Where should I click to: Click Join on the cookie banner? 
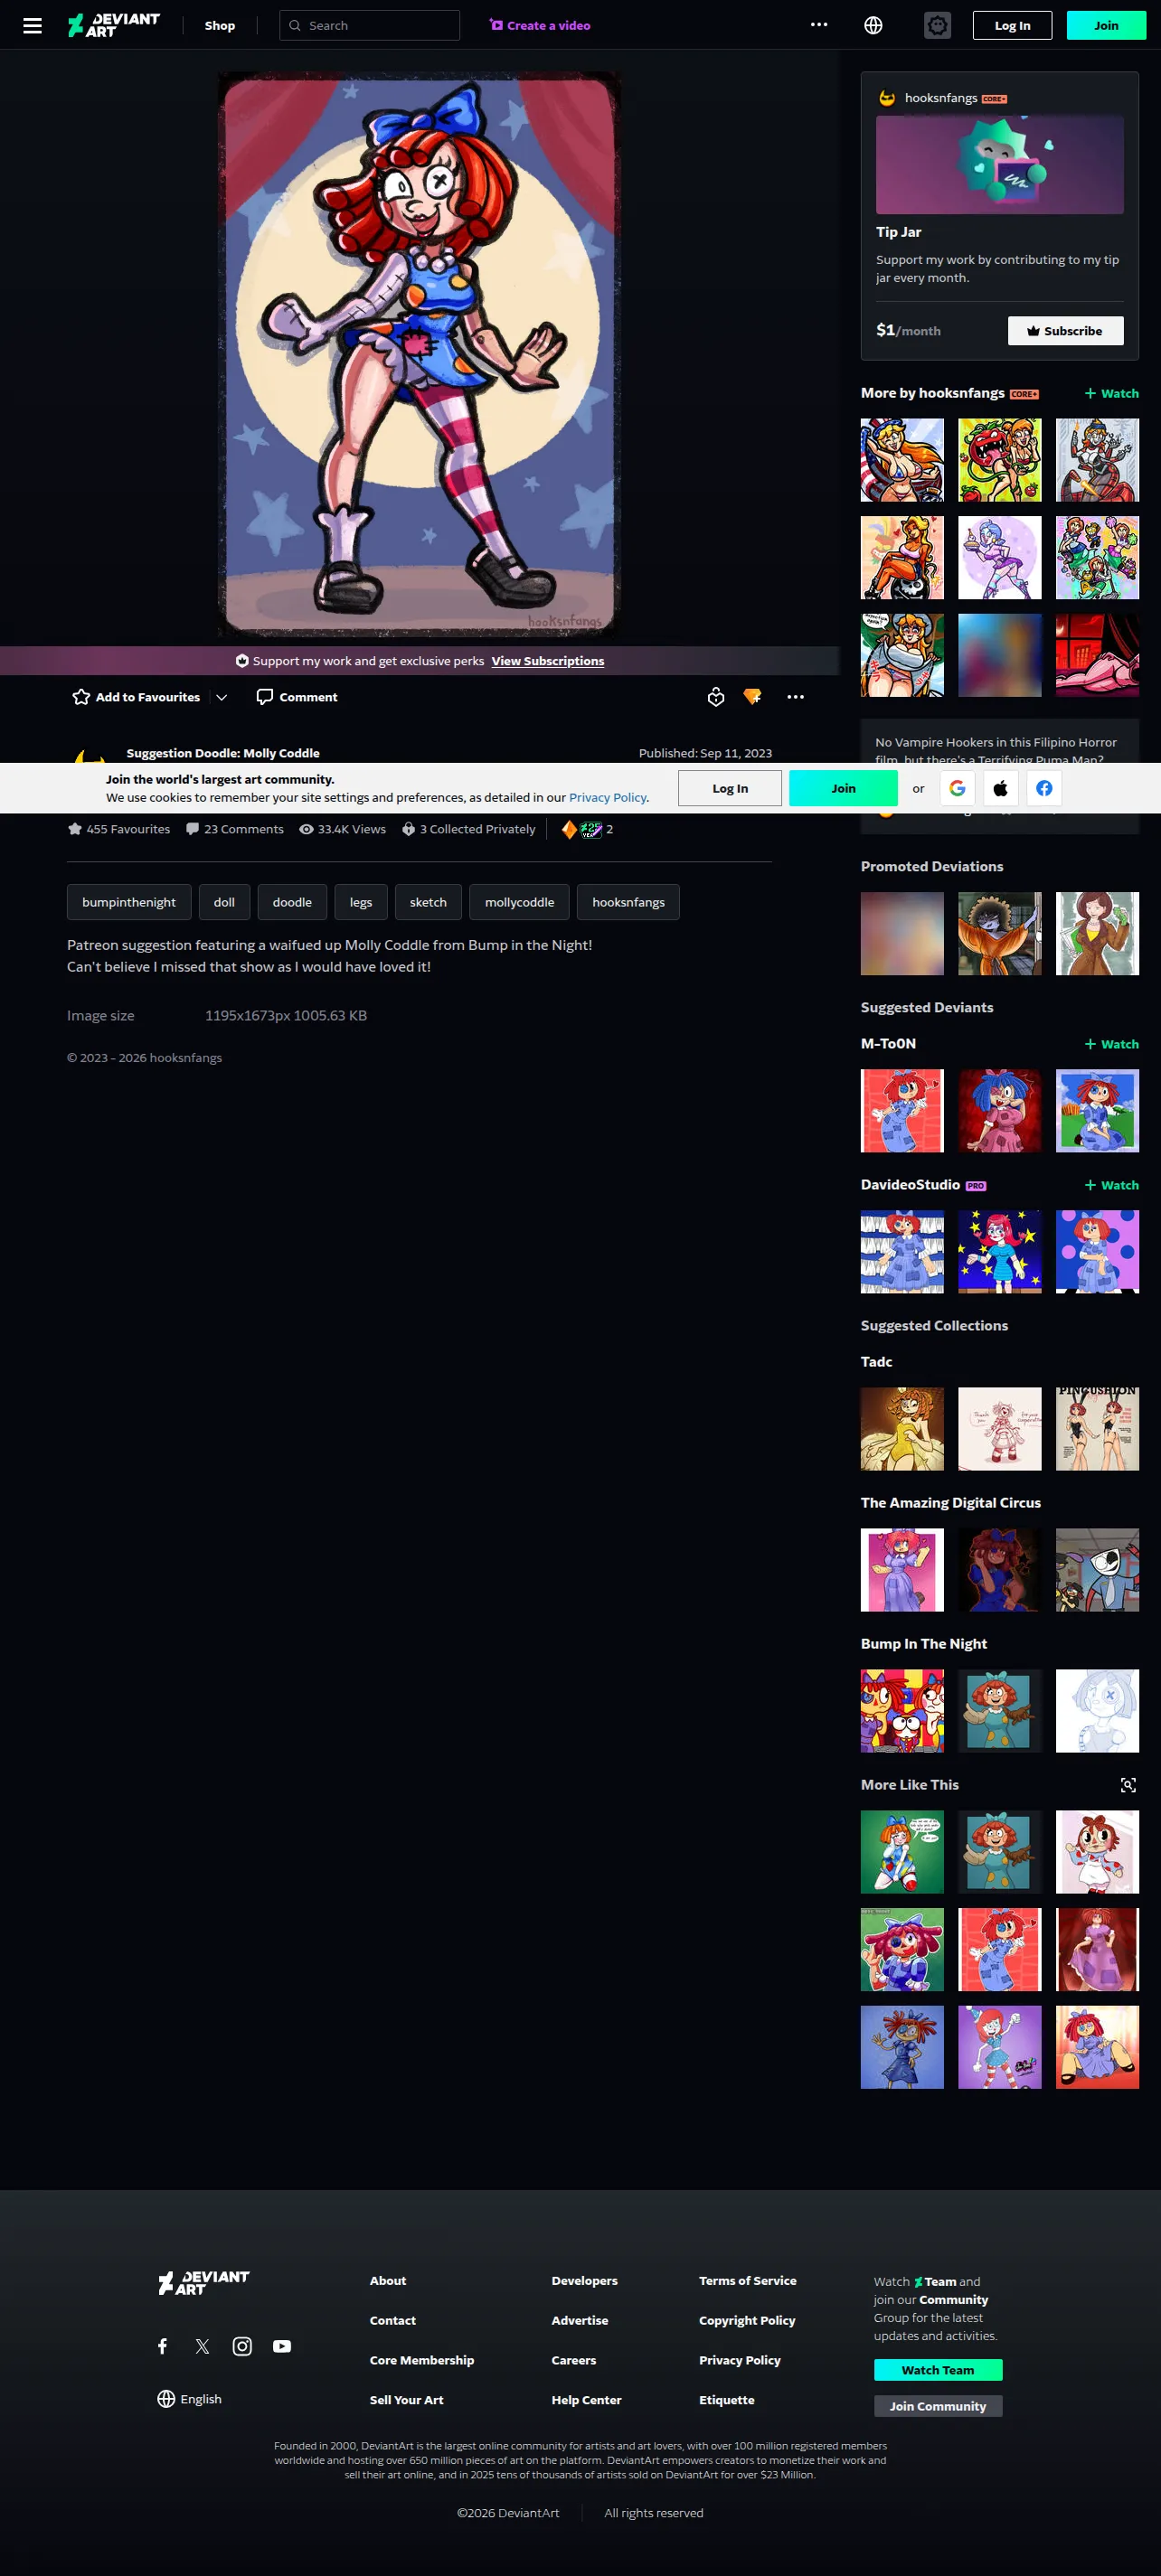click(843, 788)
